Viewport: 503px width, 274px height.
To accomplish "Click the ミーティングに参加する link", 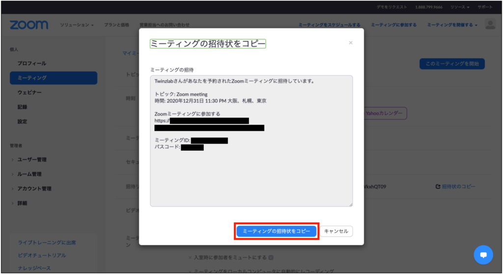I will tap(393, 25).
